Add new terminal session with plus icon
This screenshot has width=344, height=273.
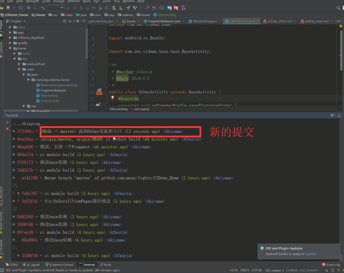(x=7, y=123)
